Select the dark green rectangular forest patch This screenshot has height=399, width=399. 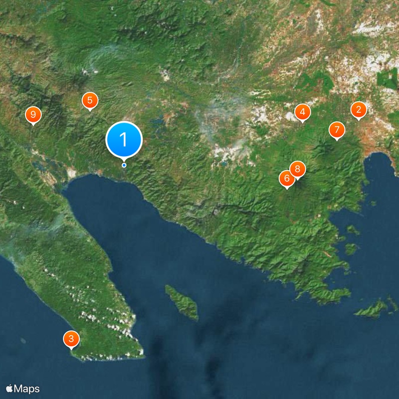(388, 78)
